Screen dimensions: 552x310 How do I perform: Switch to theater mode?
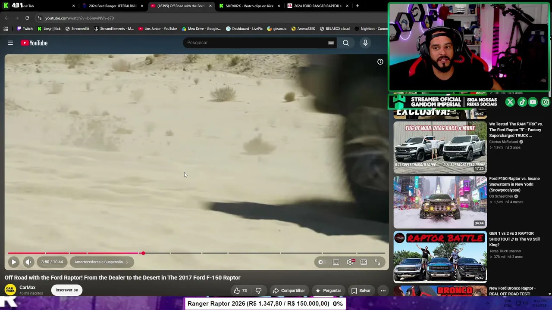tap(364, 262)
